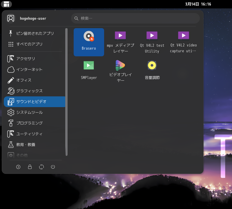Launch the Brasero disc burner app
This screenshot has width=232, height=209.
click(x=89, y=42)
